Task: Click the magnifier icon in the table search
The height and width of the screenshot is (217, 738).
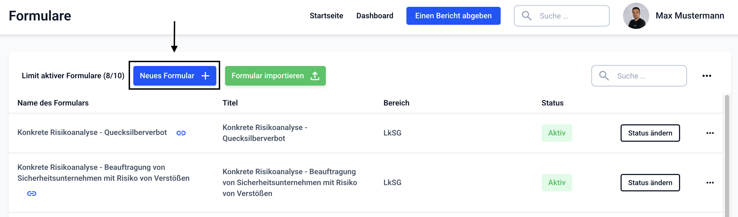Action: (x=604, y=76)
